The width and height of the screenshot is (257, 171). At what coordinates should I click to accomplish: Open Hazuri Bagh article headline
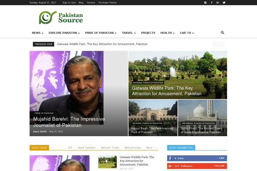tap(152, 130)
